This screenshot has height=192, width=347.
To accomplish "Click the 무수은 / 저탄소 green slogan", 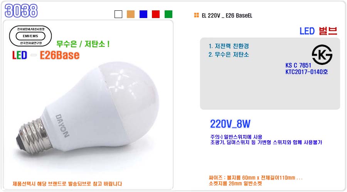I will (83, 44).
